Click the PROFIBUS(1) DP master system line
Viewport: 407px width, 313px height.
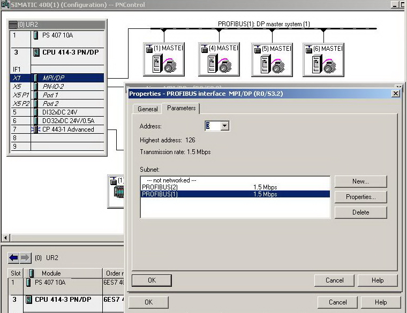[263, 28]
